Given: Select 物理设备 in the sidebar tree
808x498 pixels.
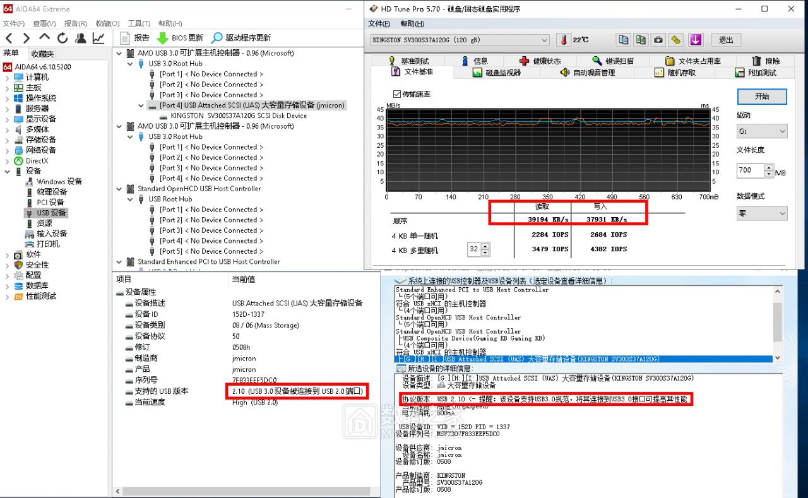Looking at the screenshot, I should coord(51,192).
